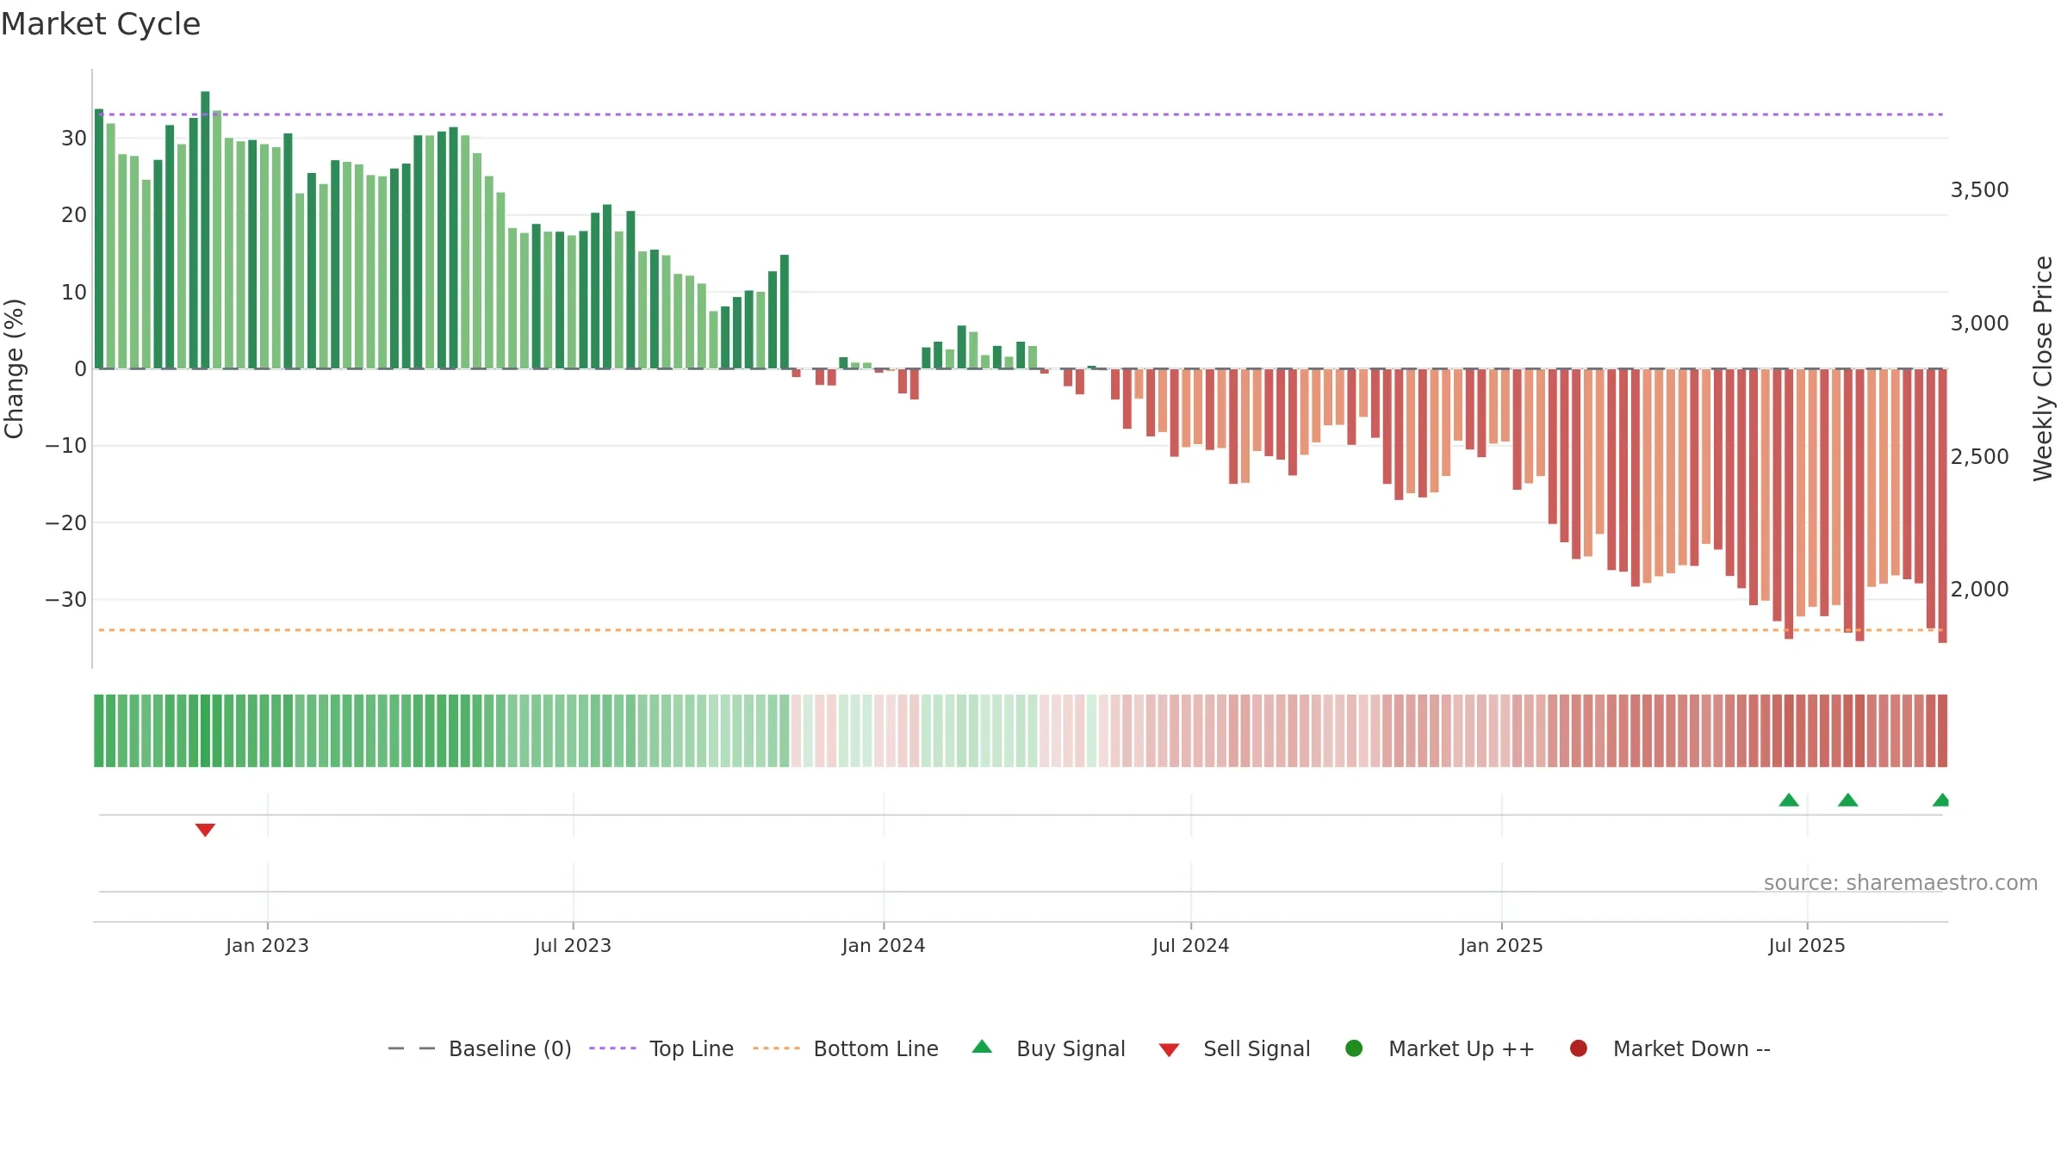Image resolution: width=2067 pixels, height=1162 pixels.
Task: Click the 3,000 right-axis price label
Action: (x=1979, y=324)
